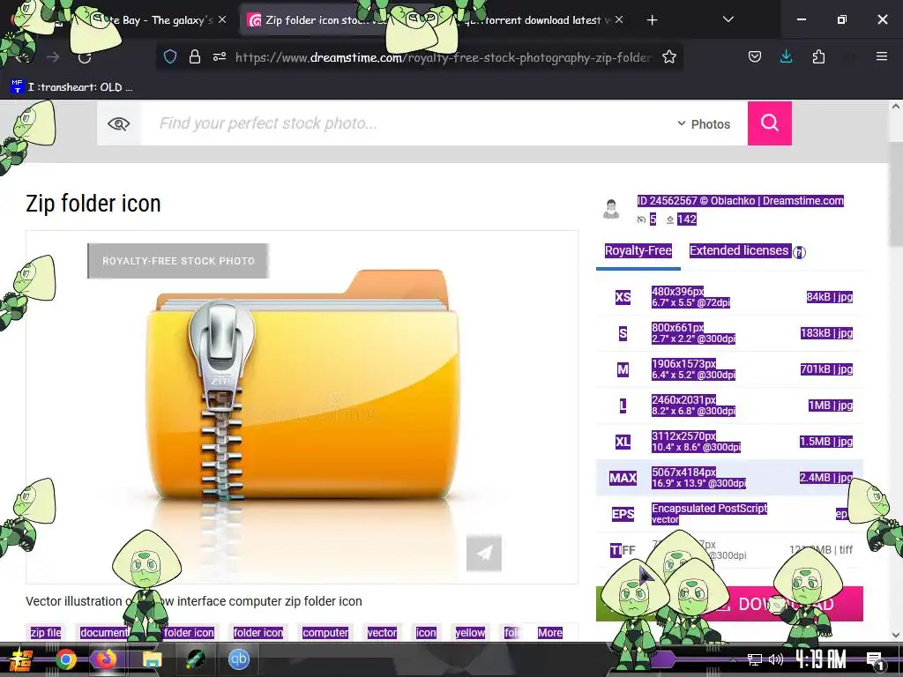The width and height of the screenshot is (903, 677).
Task: Open the I :transheart: OLD bookmark
Action: (x=72, y=87)
